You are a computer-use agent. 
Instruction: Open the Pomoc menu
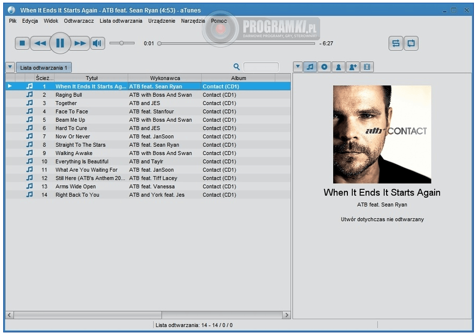tap(219, 21)
